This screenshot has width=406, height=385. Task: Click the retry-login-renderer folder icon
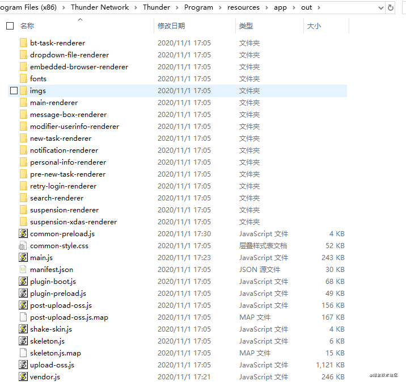(x=23, y=186)
